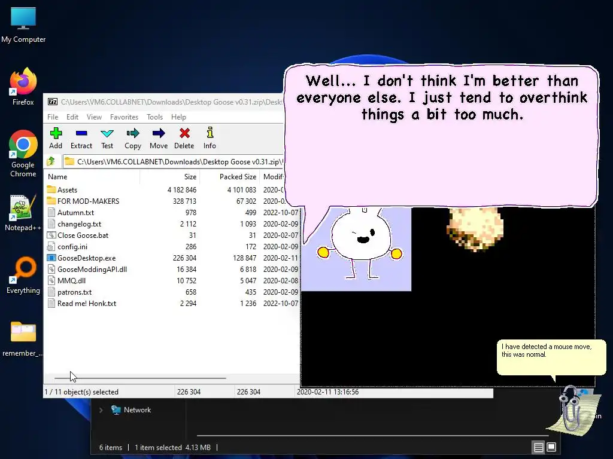
Task: Click the Assets folder icon in list
Action: point(51,189)
